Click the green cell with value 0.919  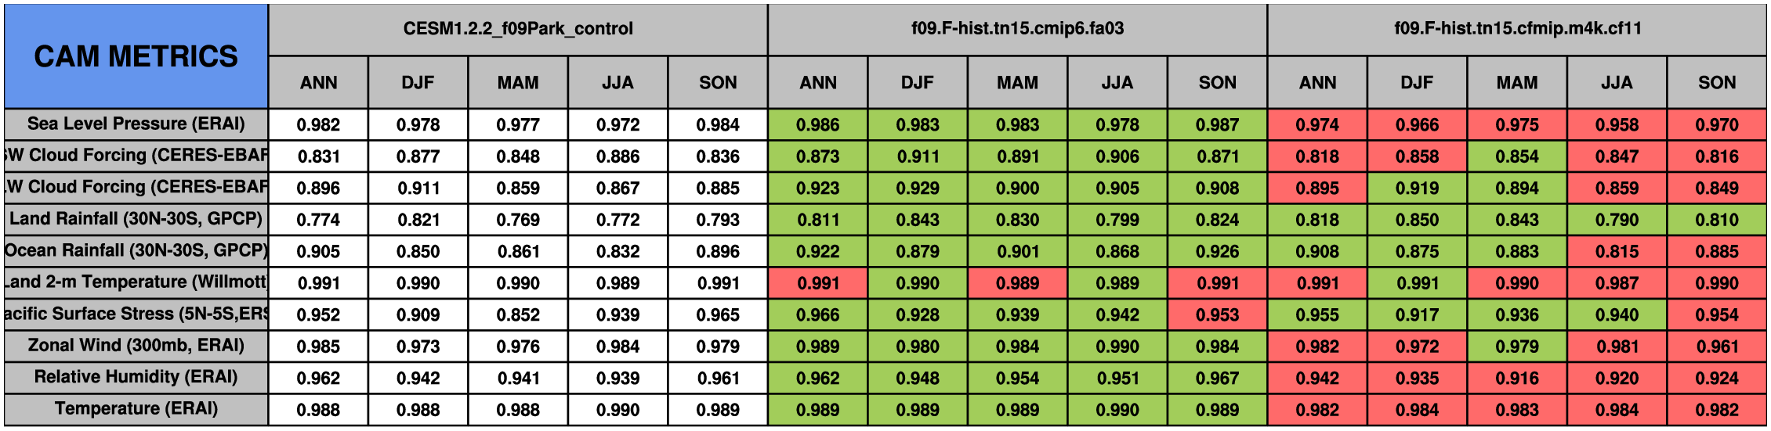coord(1417,189)
